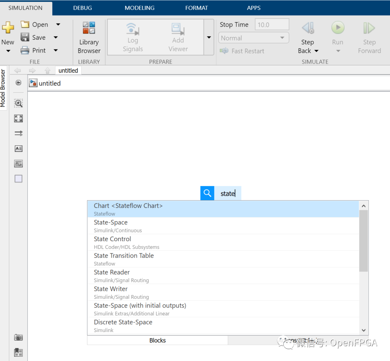Image resolution: width=390 pixels, height=361 pixels.
Task: Expand the Open dropdown arrow
Action: (x=58, y=25)
